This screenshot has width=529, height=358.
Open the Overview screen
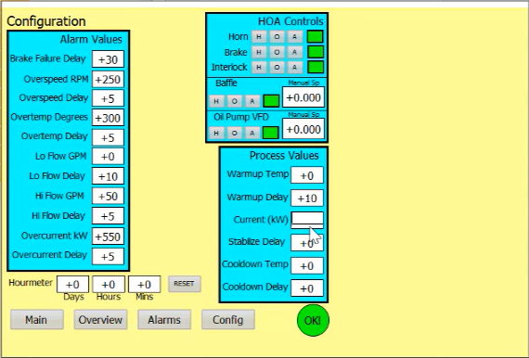100,320
